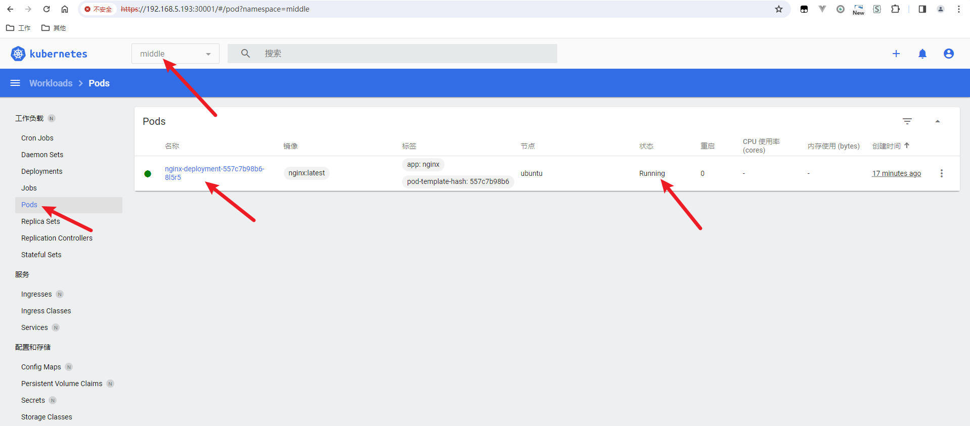
Task: Click the Kubernetes logo icon
Action: 18,54
